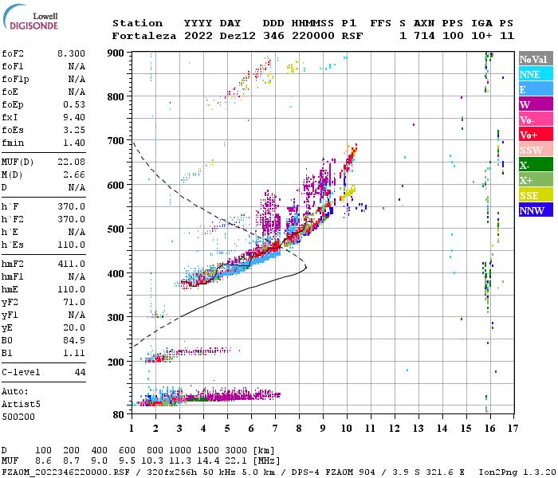Click the day number 346
The width and height of the screenshot is (558, 478).
pyautogui.click(x=273, y=36)
